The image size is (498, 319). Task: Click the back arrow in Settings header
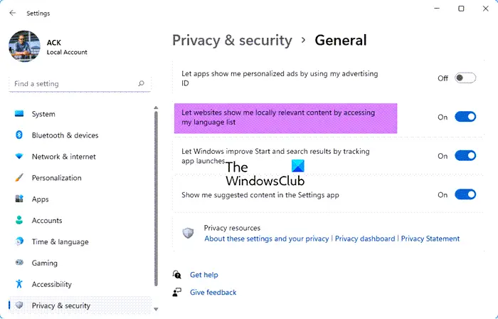click(x=12, y=13)
